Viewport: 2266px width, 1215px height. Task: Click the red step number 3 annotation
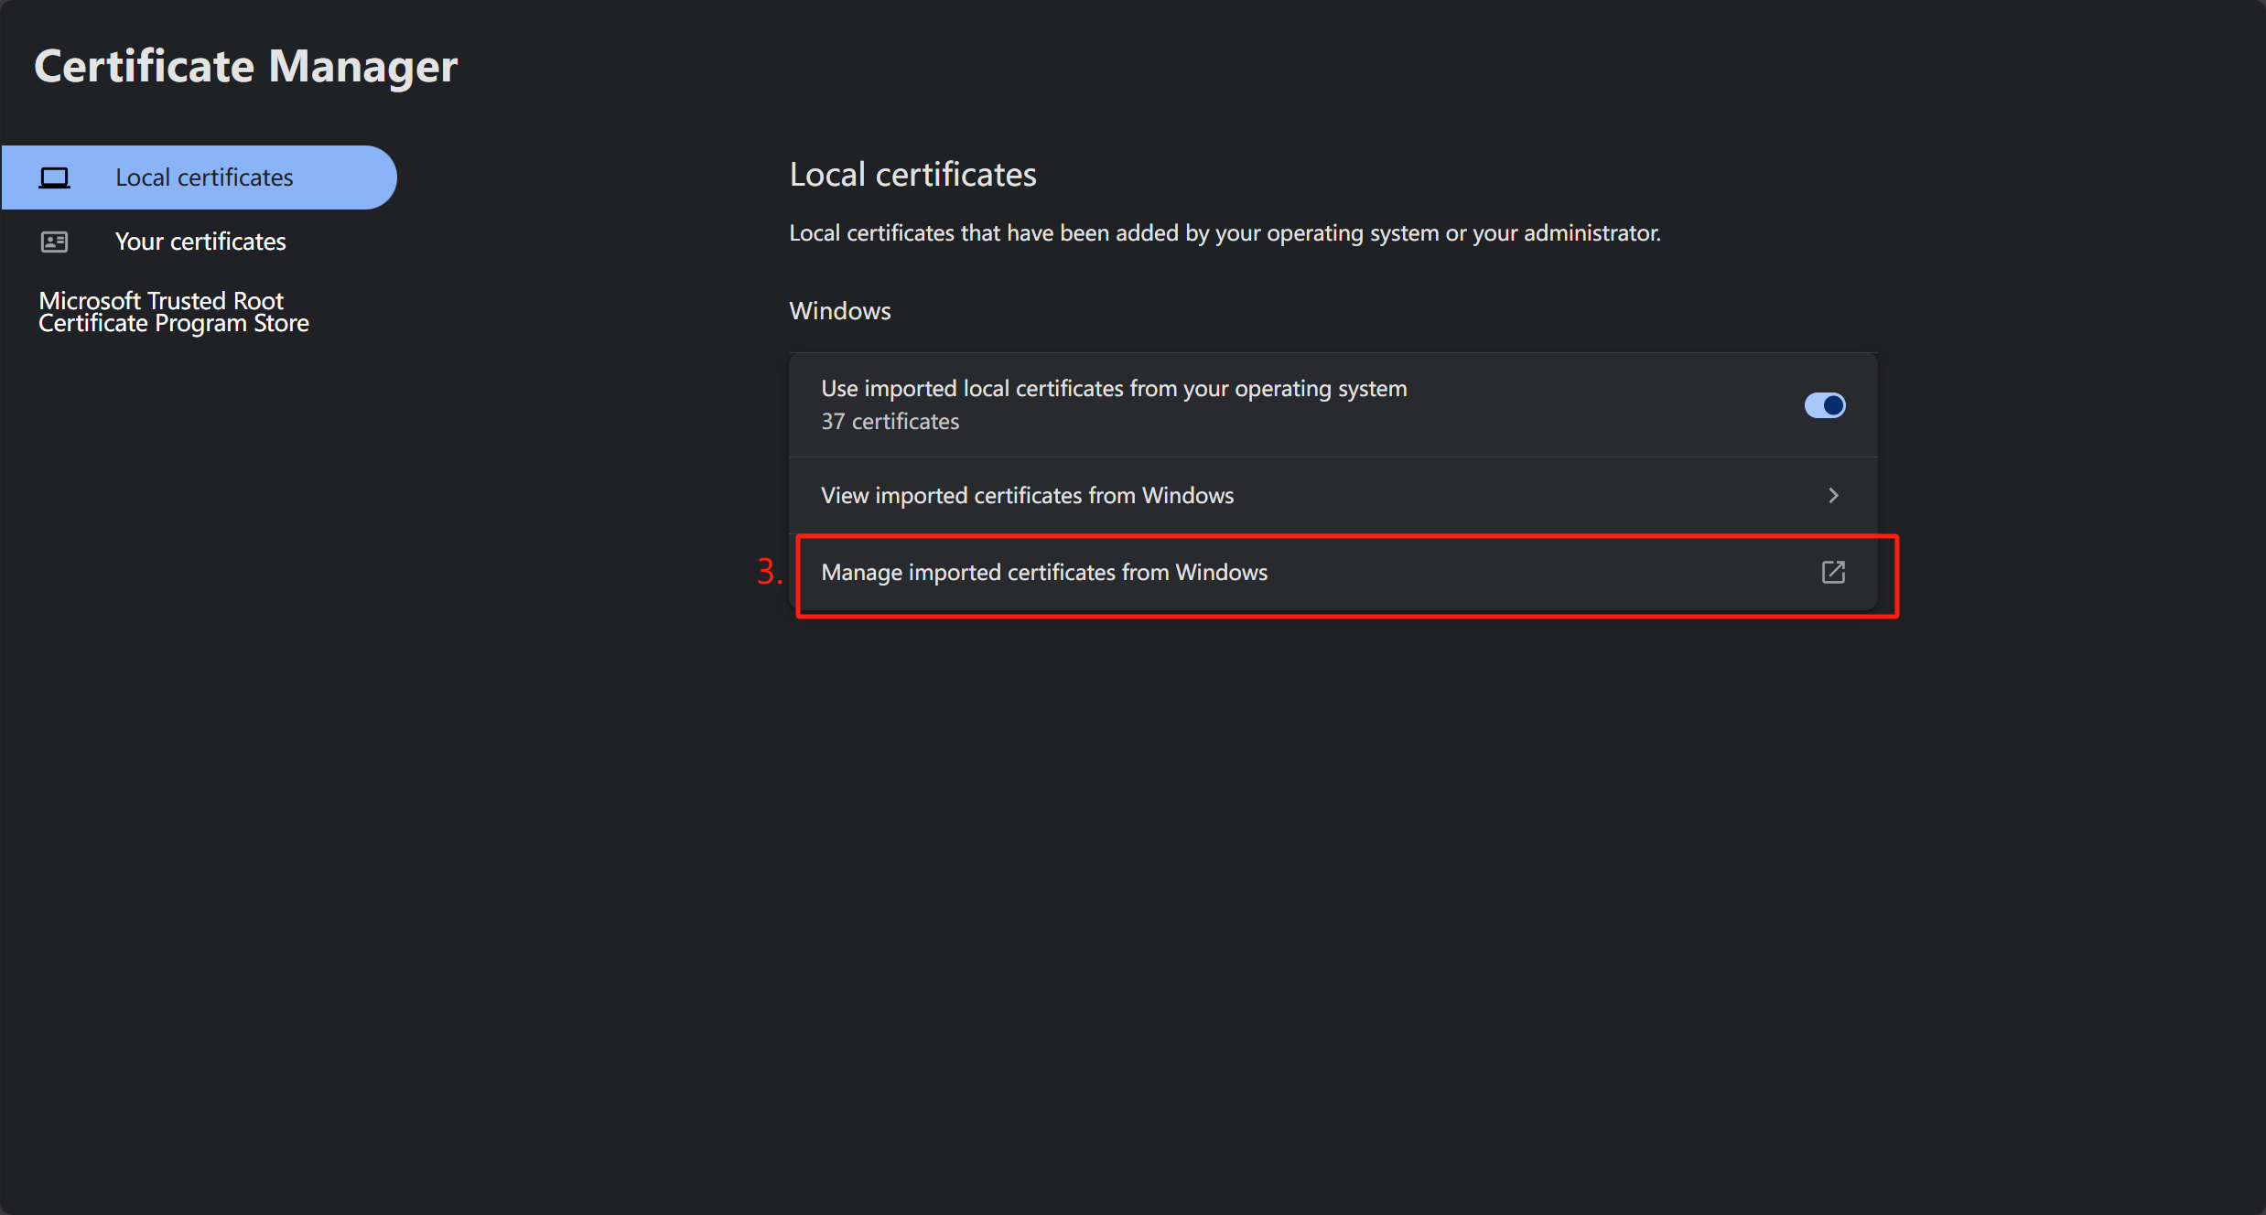[x=769, y=572]
